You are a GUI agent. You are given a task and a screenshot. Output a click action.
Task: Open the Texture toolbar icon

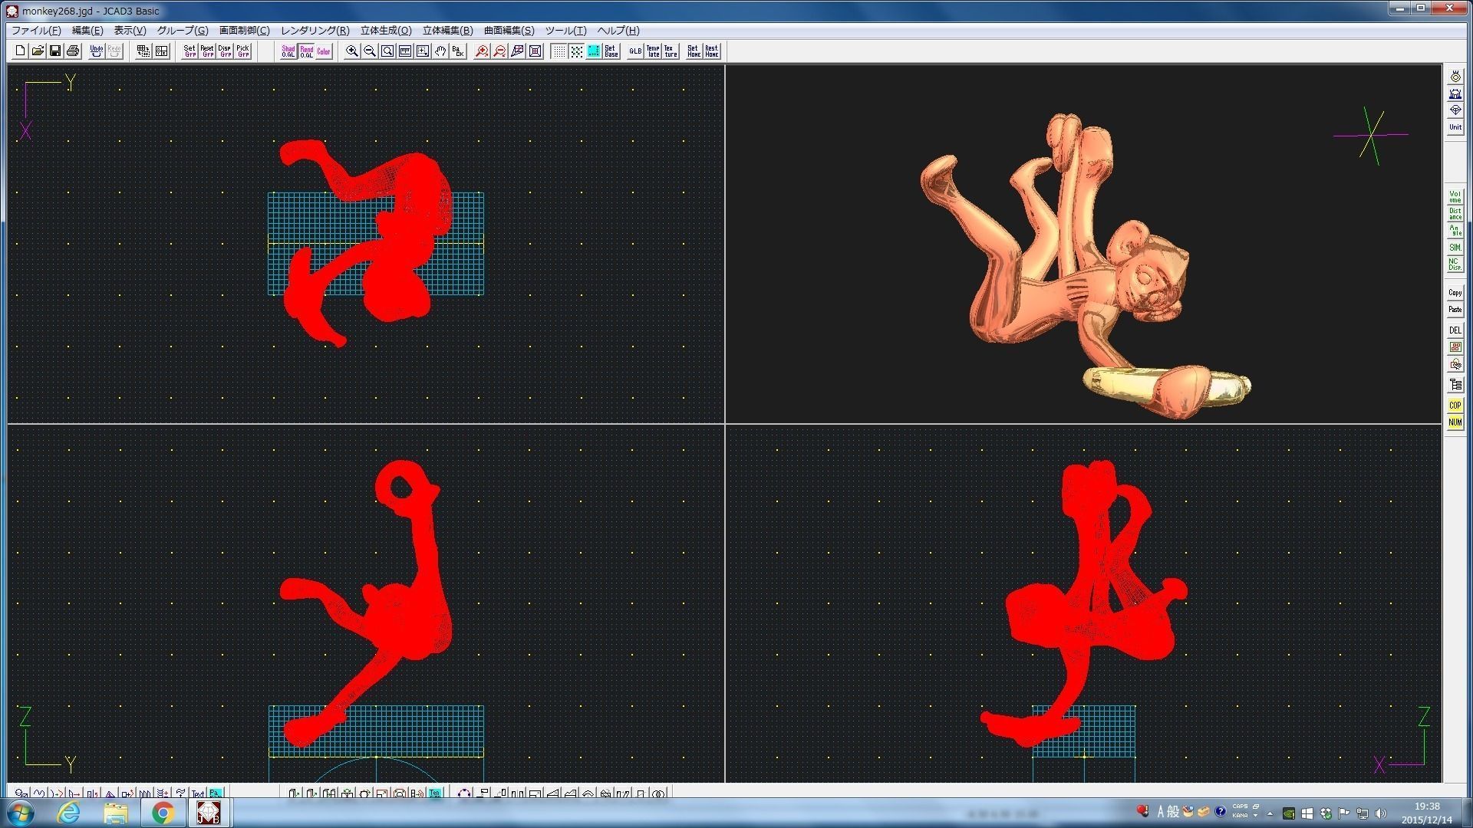tap(671, 51)
